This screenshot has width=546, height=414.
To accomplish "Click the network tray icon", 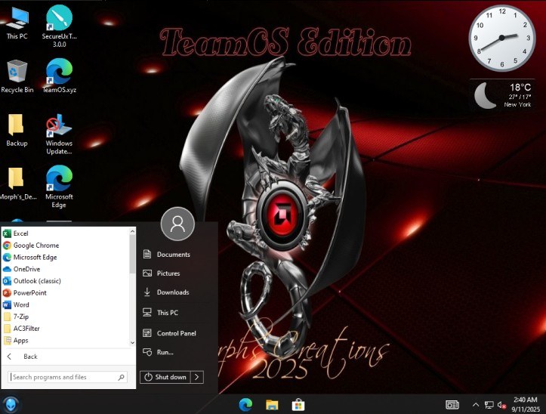I will click(x=489, y=405).
